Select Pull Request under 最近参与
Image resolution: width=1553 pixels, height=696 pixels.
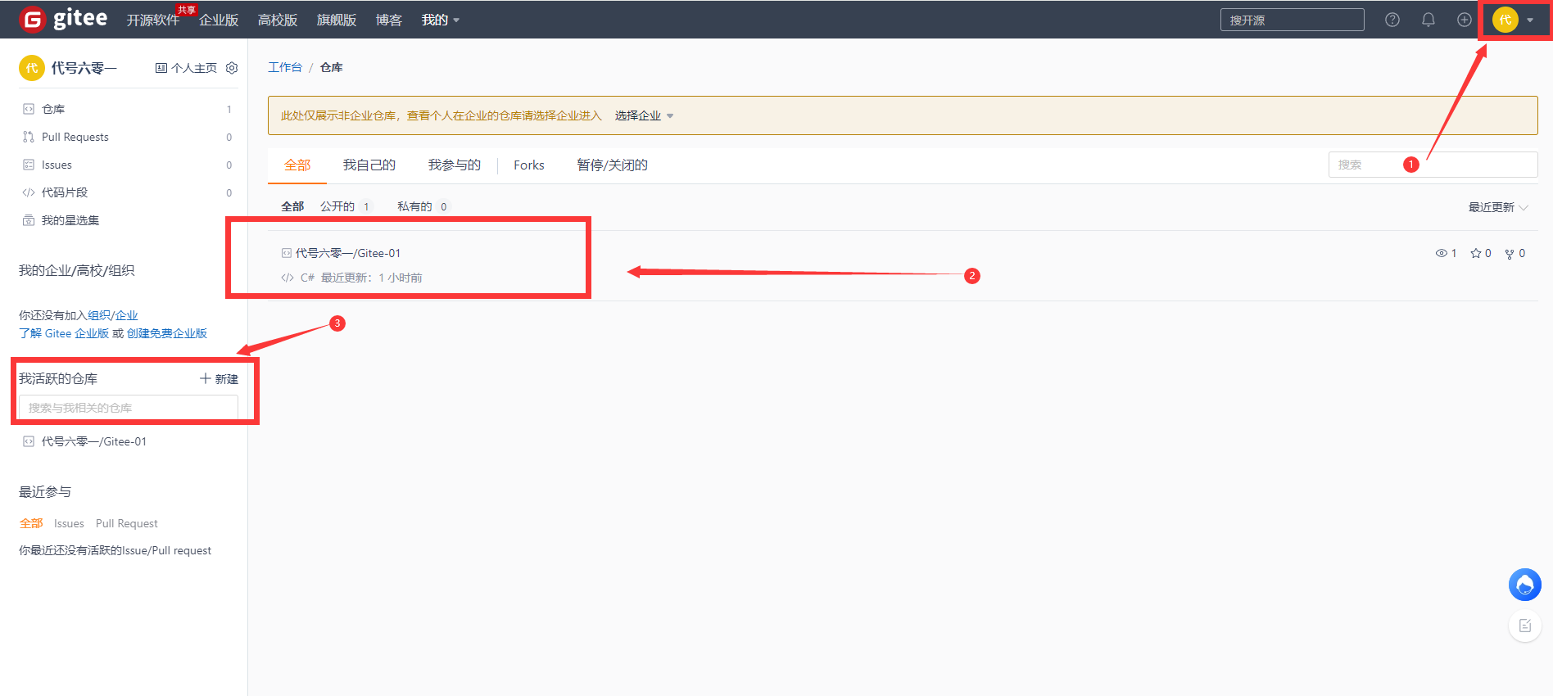click(127, 523)
